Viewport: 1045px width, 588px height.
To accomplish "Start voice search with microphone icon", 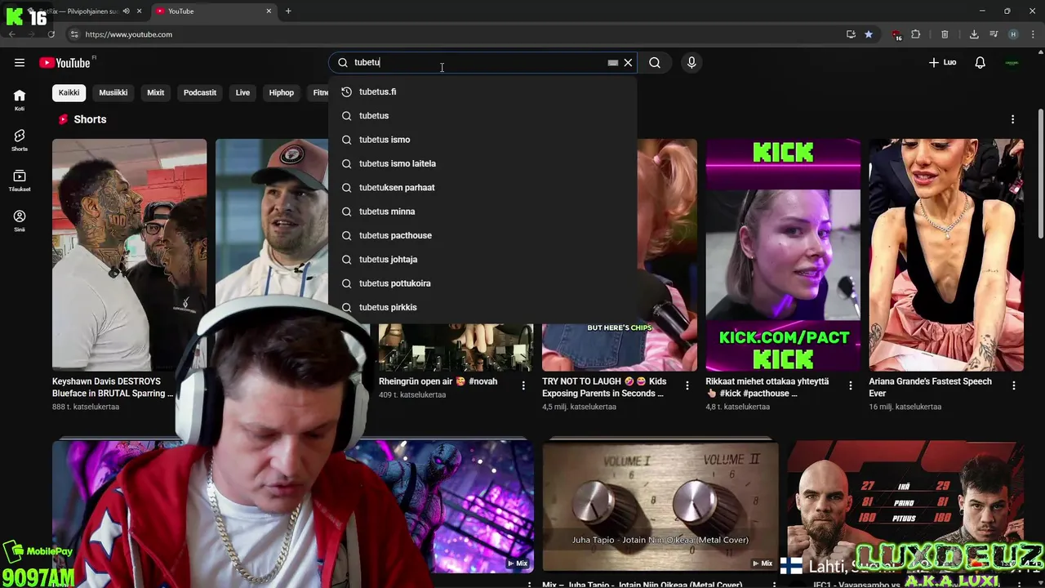I will [691, 63].
